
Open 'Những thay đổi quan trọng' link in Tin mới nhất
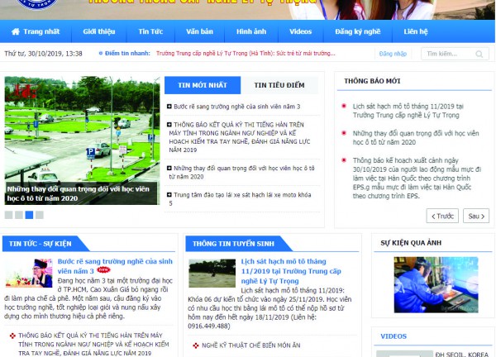coord(241,173)
